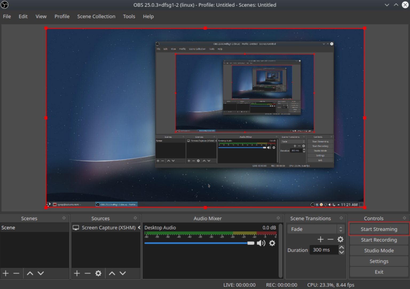Image resolution: width=410 pixels, height=289 pixels.
Task: Click Start Recording button
Action: [379, 240]
